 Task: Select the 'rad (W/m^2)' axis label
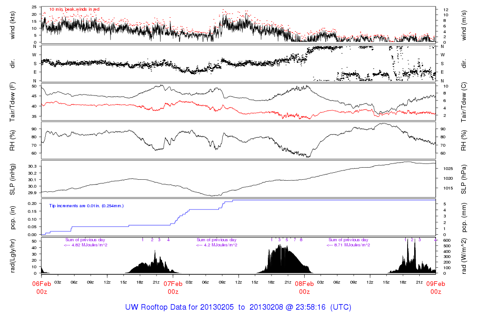pyautogui.click(x=463, y=256)
